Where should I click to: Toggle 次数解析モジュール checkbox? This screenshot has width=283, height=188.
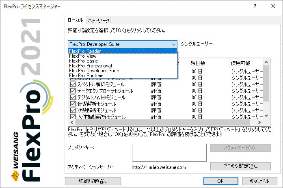73,110
